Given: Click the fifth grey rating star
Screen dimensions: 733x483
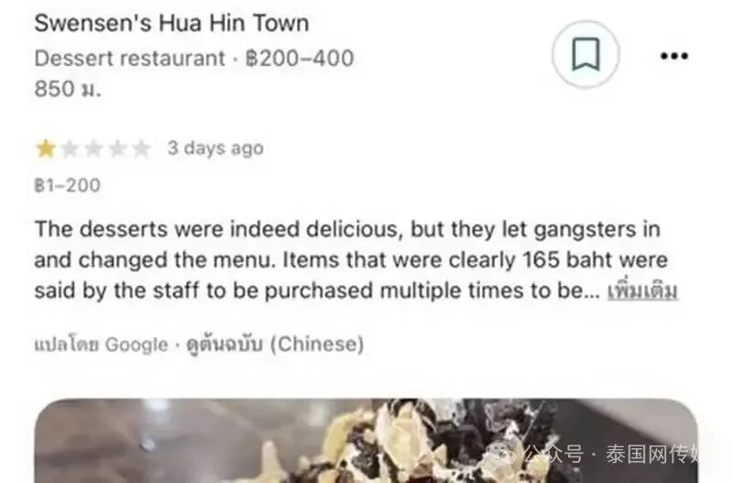Looking at the screenshot, I should tap(141, 149).
